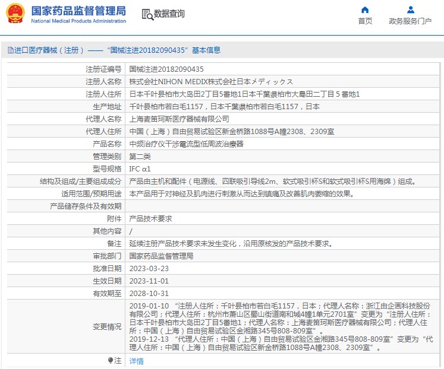Open the 详情 link
444x369 pixels.
(136, 361)
